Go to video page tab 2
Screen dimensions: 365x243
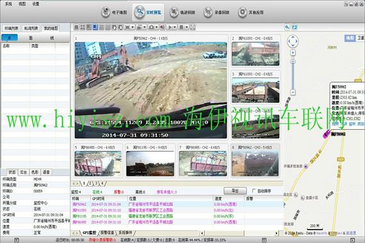[x=90, y=184]
